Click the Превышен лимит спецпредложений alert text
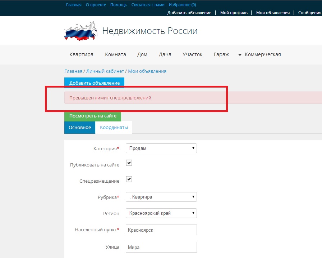This screenshot has height=258, width=322. point(110,98)
